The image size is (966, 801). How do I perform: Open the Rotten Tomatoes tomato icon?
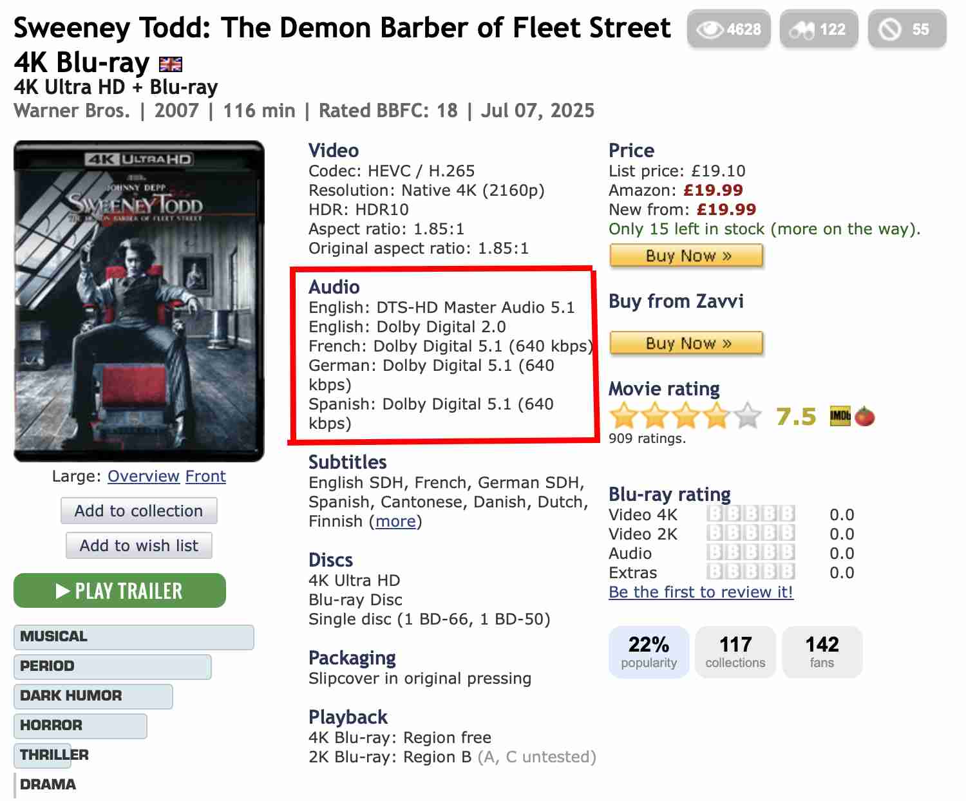coord(865,417)
